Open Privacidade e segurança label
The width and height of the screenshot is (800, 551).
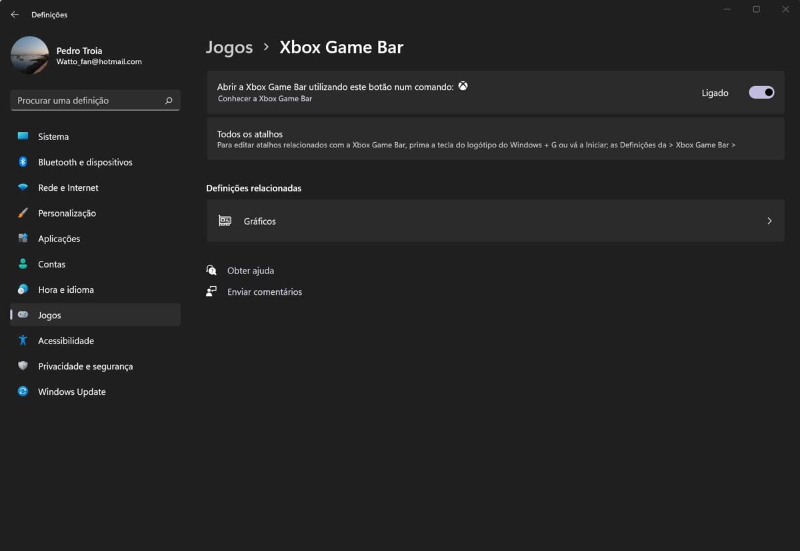click(85, 366)
